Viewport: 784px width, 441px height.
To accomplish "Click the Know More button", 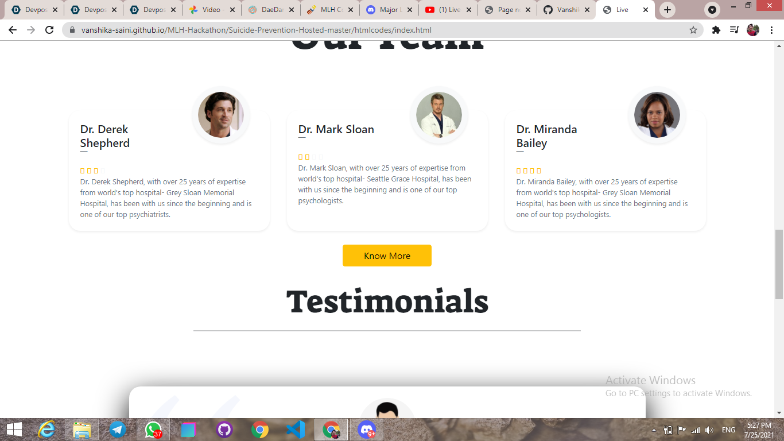I will coord(387,256).
